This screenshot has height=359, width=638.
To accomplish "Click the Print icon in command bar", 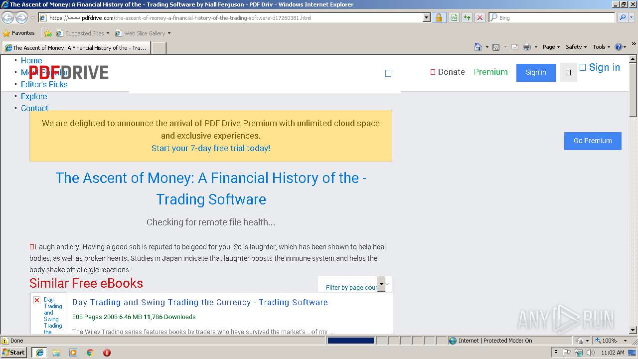I will click(527, 47).
